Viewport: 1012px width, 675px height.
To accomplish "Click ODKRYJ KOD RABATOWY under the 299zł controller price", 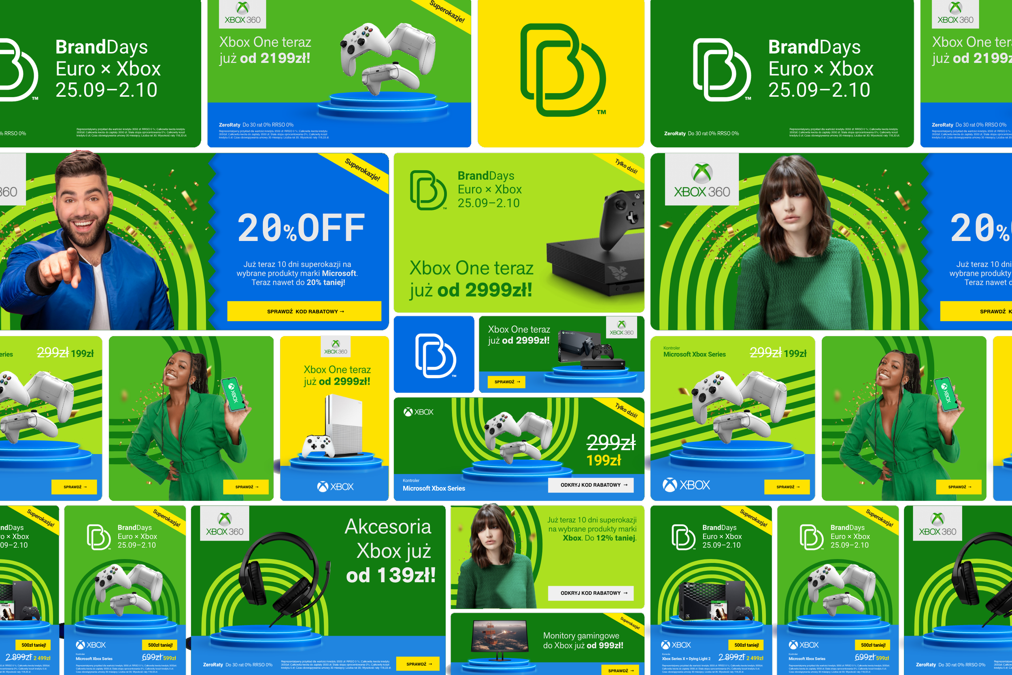I will [591, 485].
